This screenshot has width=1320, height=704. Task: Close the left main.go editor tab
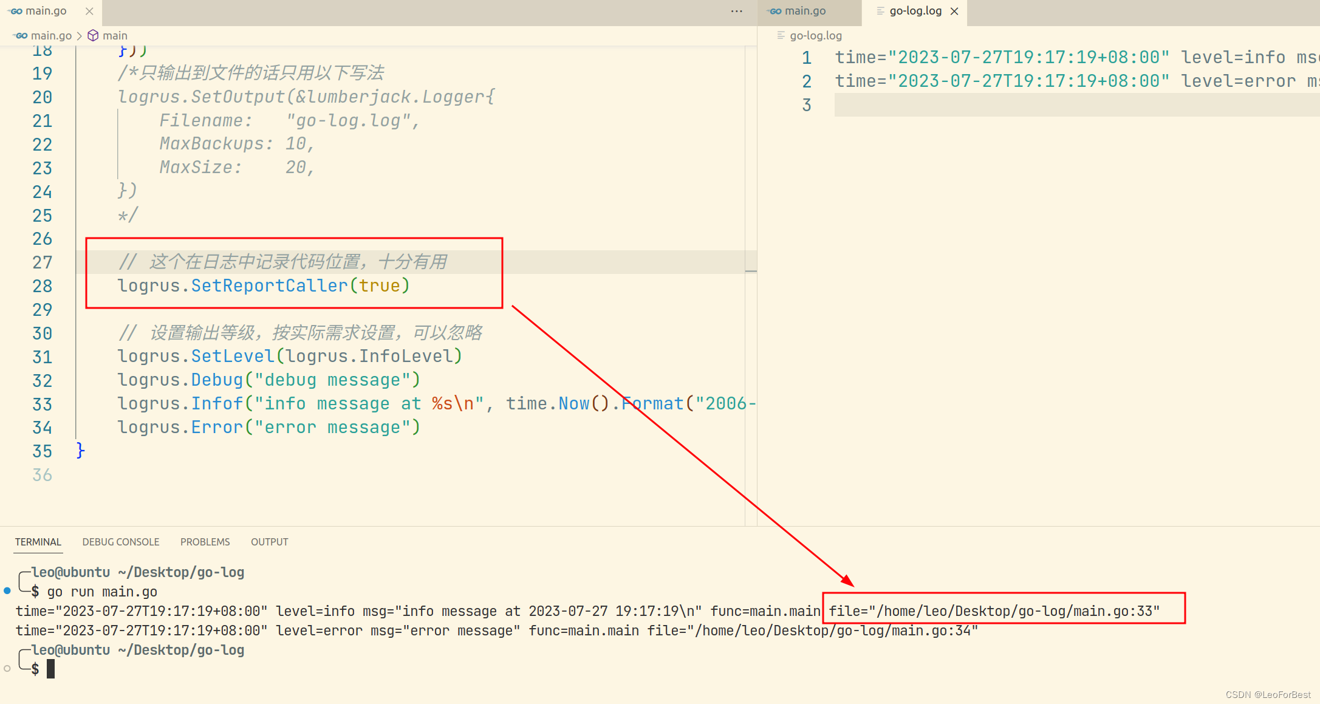pyautogui.click(x=89, y=12)
